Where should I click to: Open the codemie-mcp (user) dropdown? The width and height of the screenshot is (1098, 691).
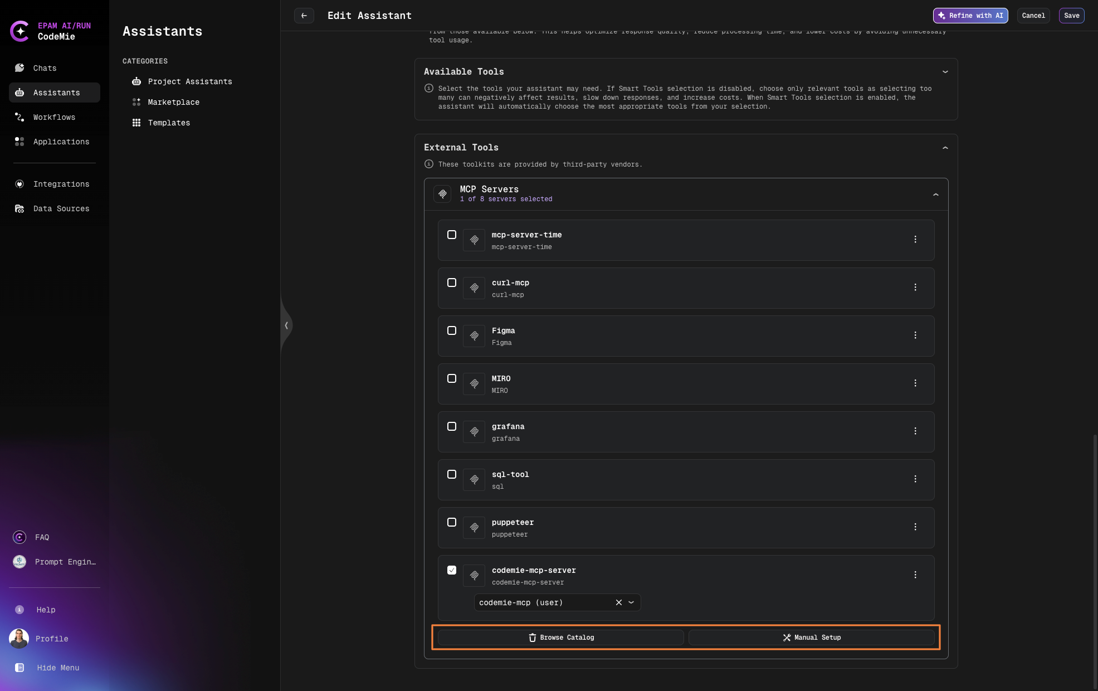[x=631, y=602]
